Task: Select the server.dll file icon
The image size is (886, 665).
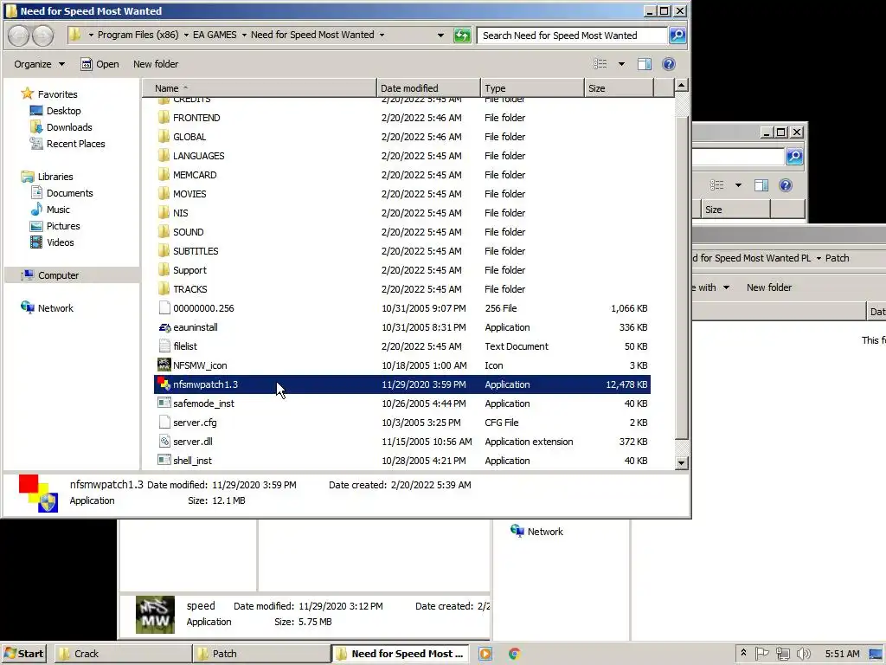Action: [x=164, y=442]
